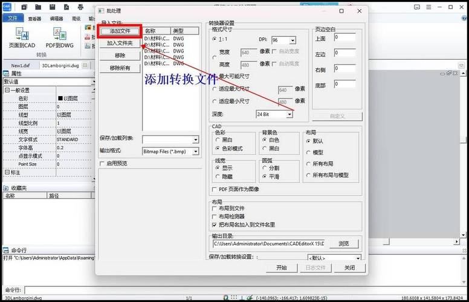
Task: Click the CAD application logo icon
Action: coord(7,7)
